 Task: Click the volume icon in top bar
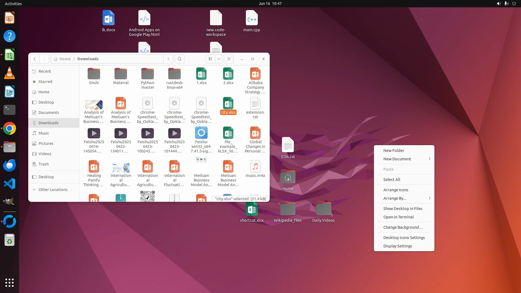[498, 4]
